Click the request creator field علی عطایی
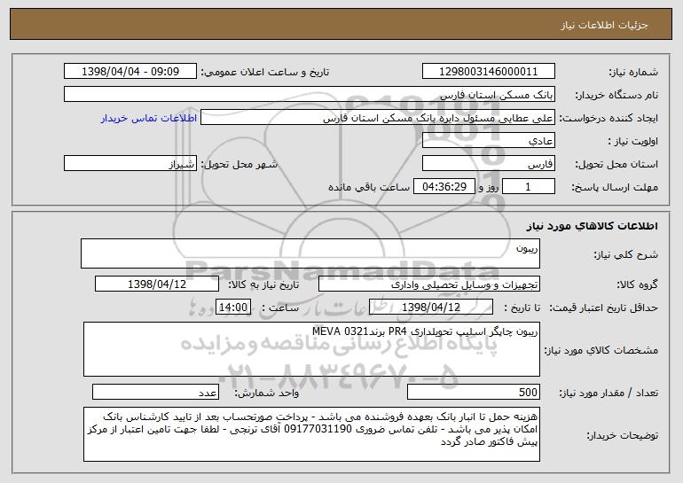The image size is (683, 483). coord(378,118)
